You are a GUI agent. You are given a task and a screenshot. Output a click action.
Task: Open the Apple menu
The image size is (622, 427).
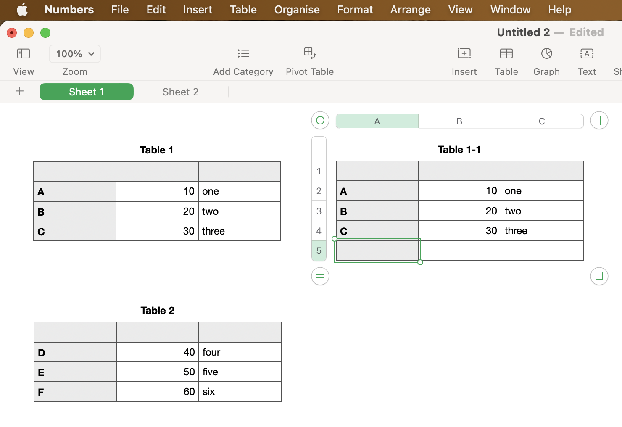pos(22,10)
